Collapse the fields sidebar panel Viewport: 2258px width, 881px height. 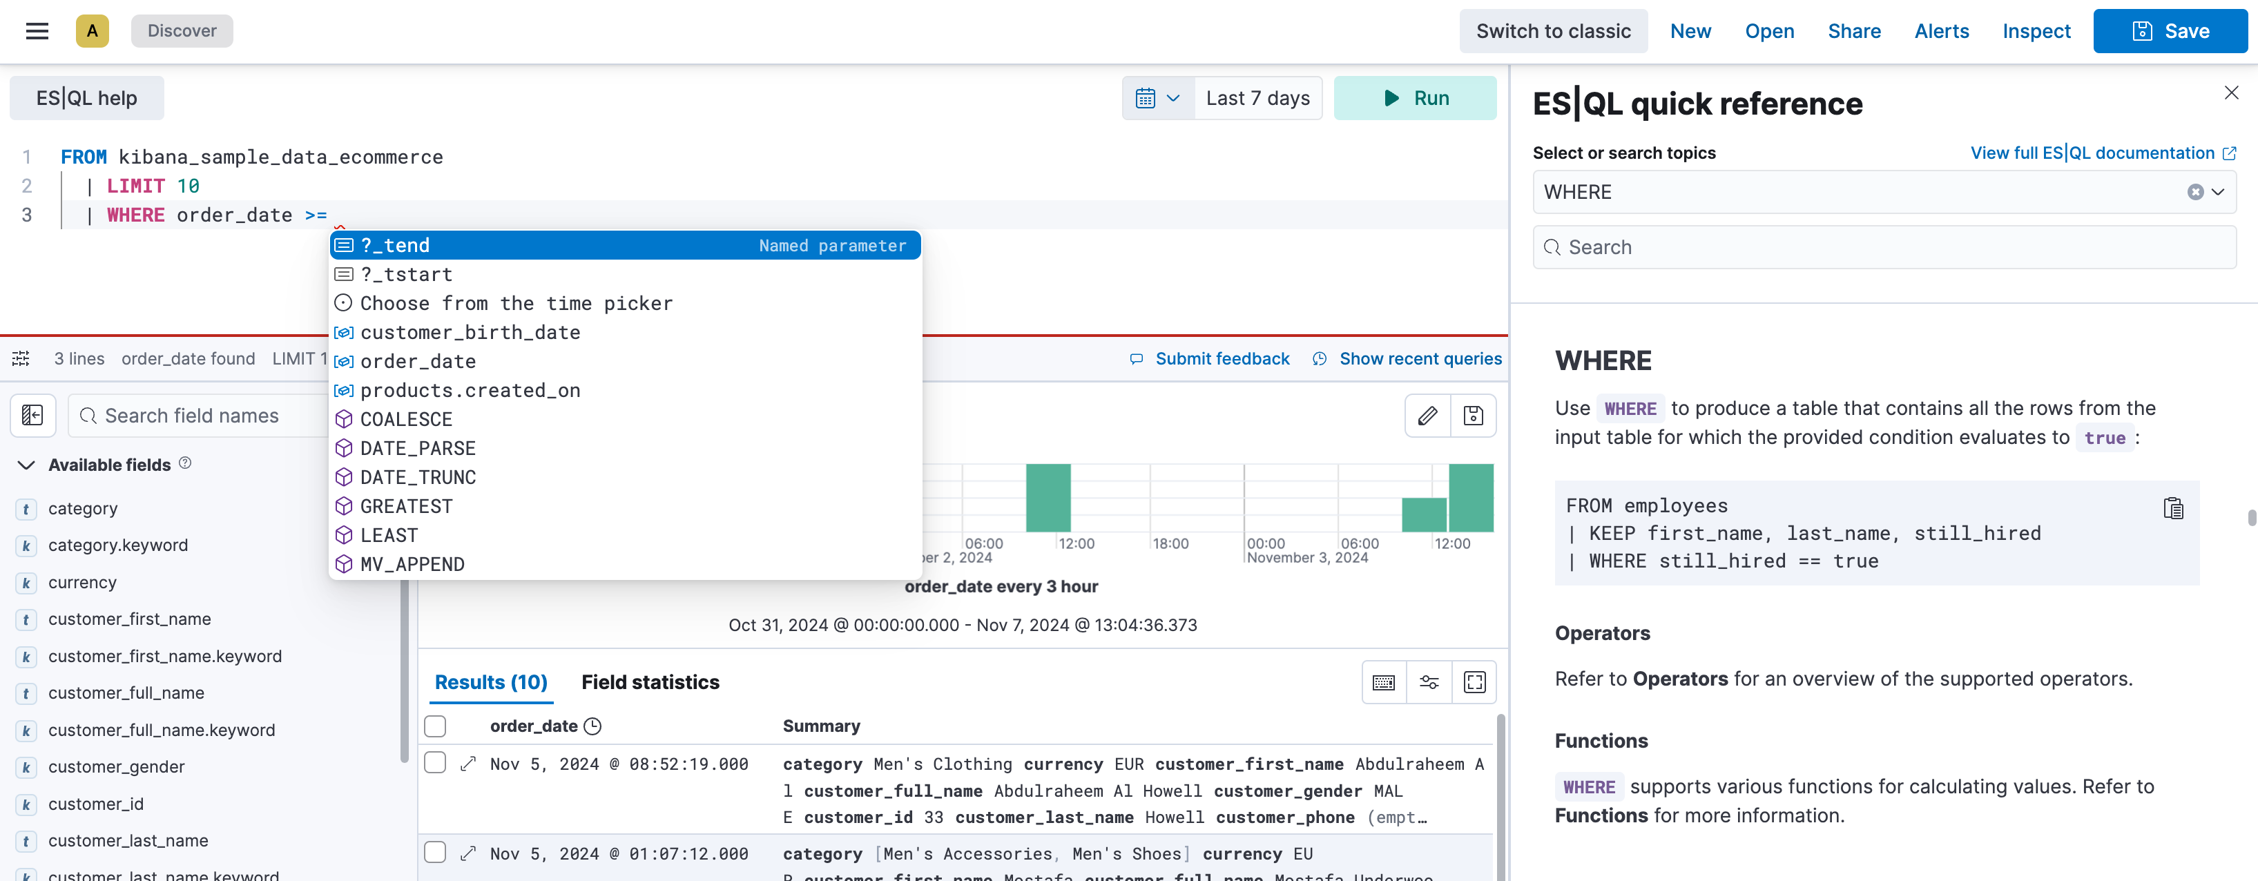click(x=32, y=415)
